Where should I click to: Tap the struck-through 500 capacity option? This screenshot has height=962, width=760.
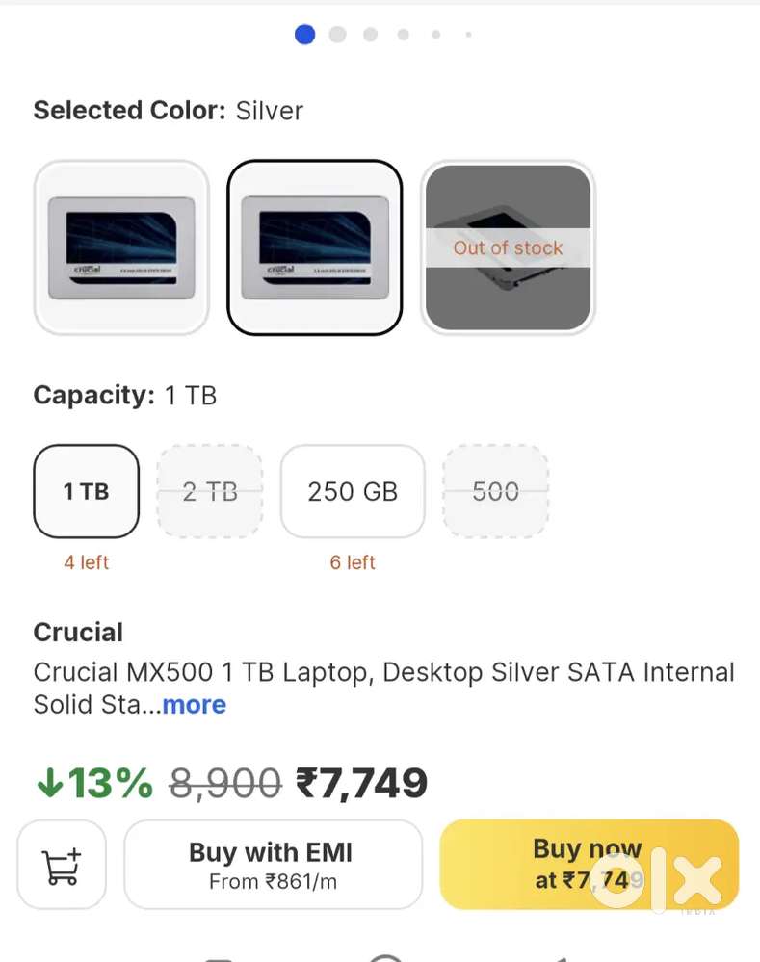496,491
